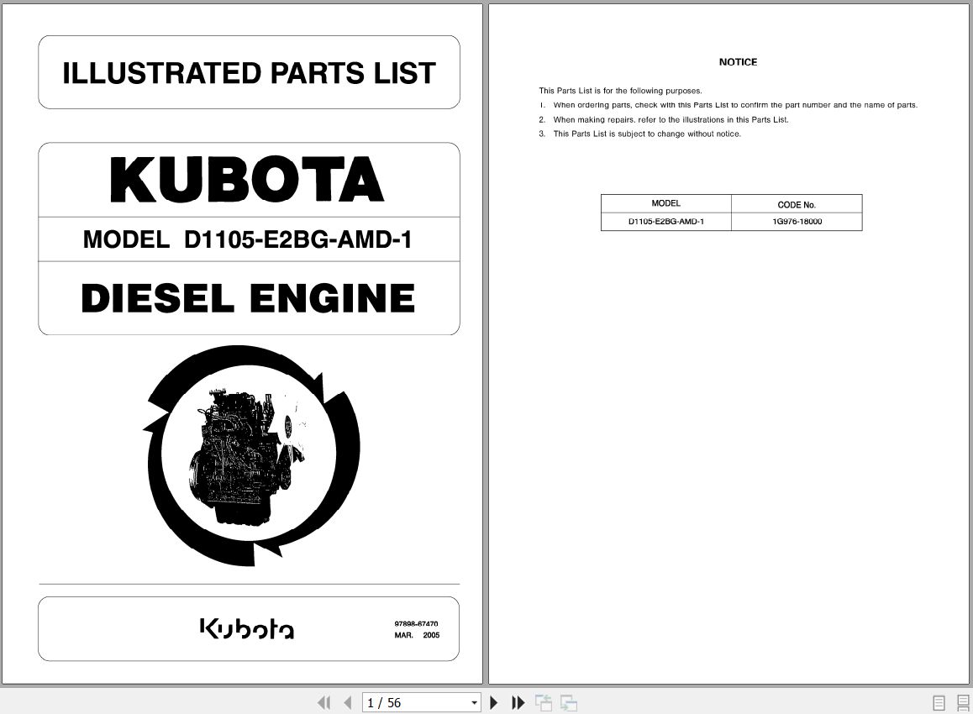This screenshot has height=714, width=973.
Task: Click the MODEL table header cell
Action: [665, 203]
